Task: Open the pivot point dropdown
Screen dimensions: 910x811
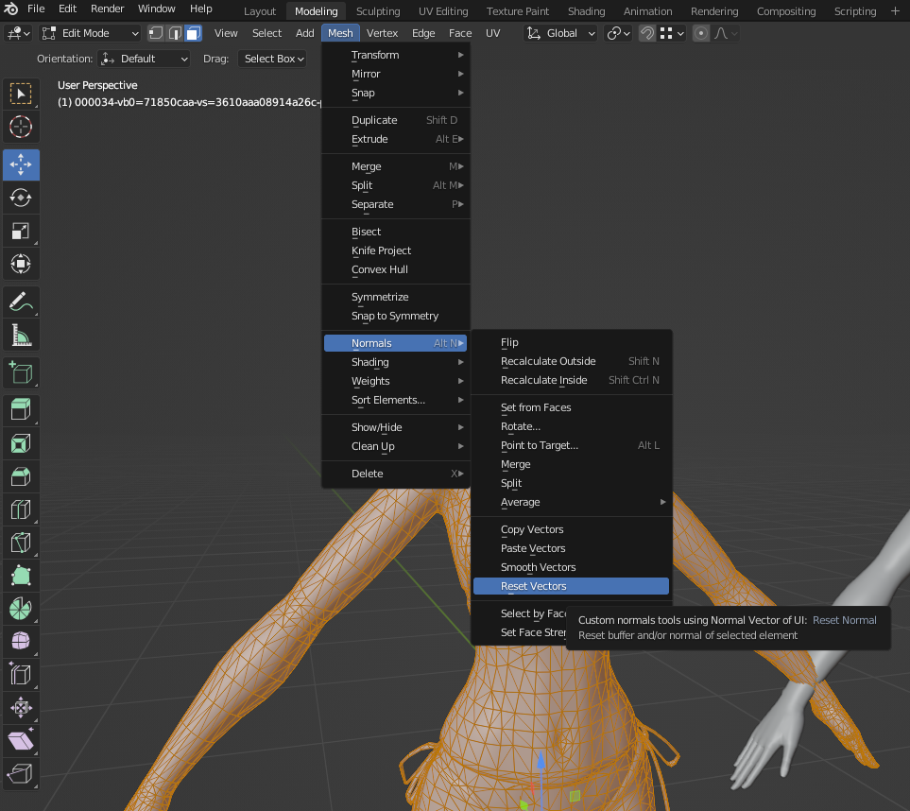Action: (x=618, y=33)
